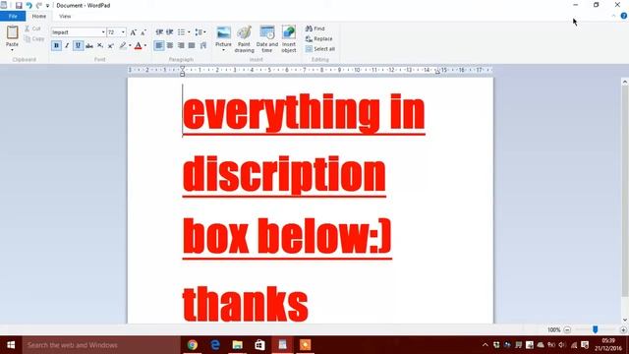Toggle italic formatting

pyautogui.click(x=67, y=46)
